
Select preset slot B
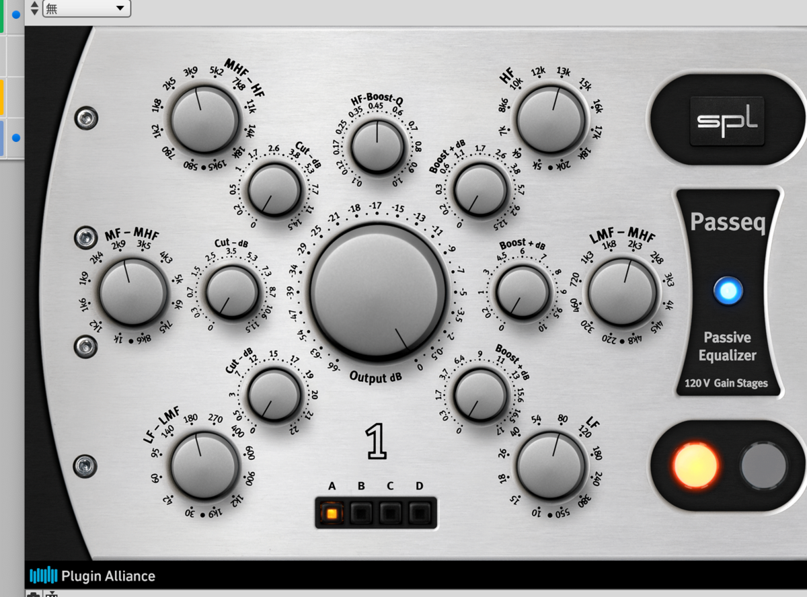[x=361, y=514]
